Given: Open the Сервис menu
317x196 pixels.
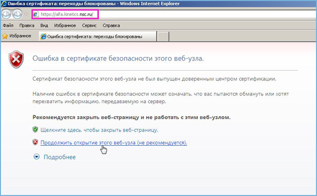Looking at the screenshot, I should click(x=89, y=25).
